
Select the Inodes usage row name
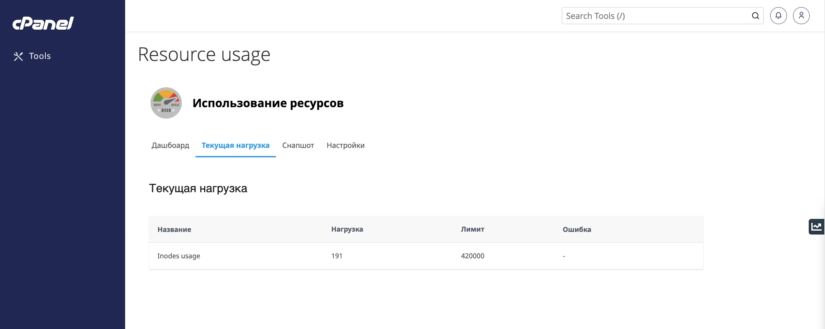click(179, 256)
